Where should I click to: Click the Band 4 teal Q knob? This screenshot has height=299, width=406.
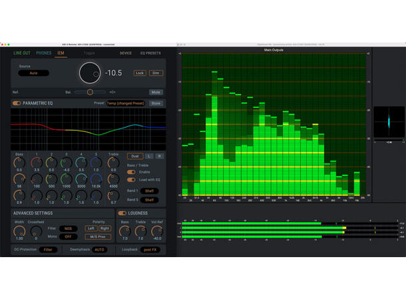tap(81, 195)
